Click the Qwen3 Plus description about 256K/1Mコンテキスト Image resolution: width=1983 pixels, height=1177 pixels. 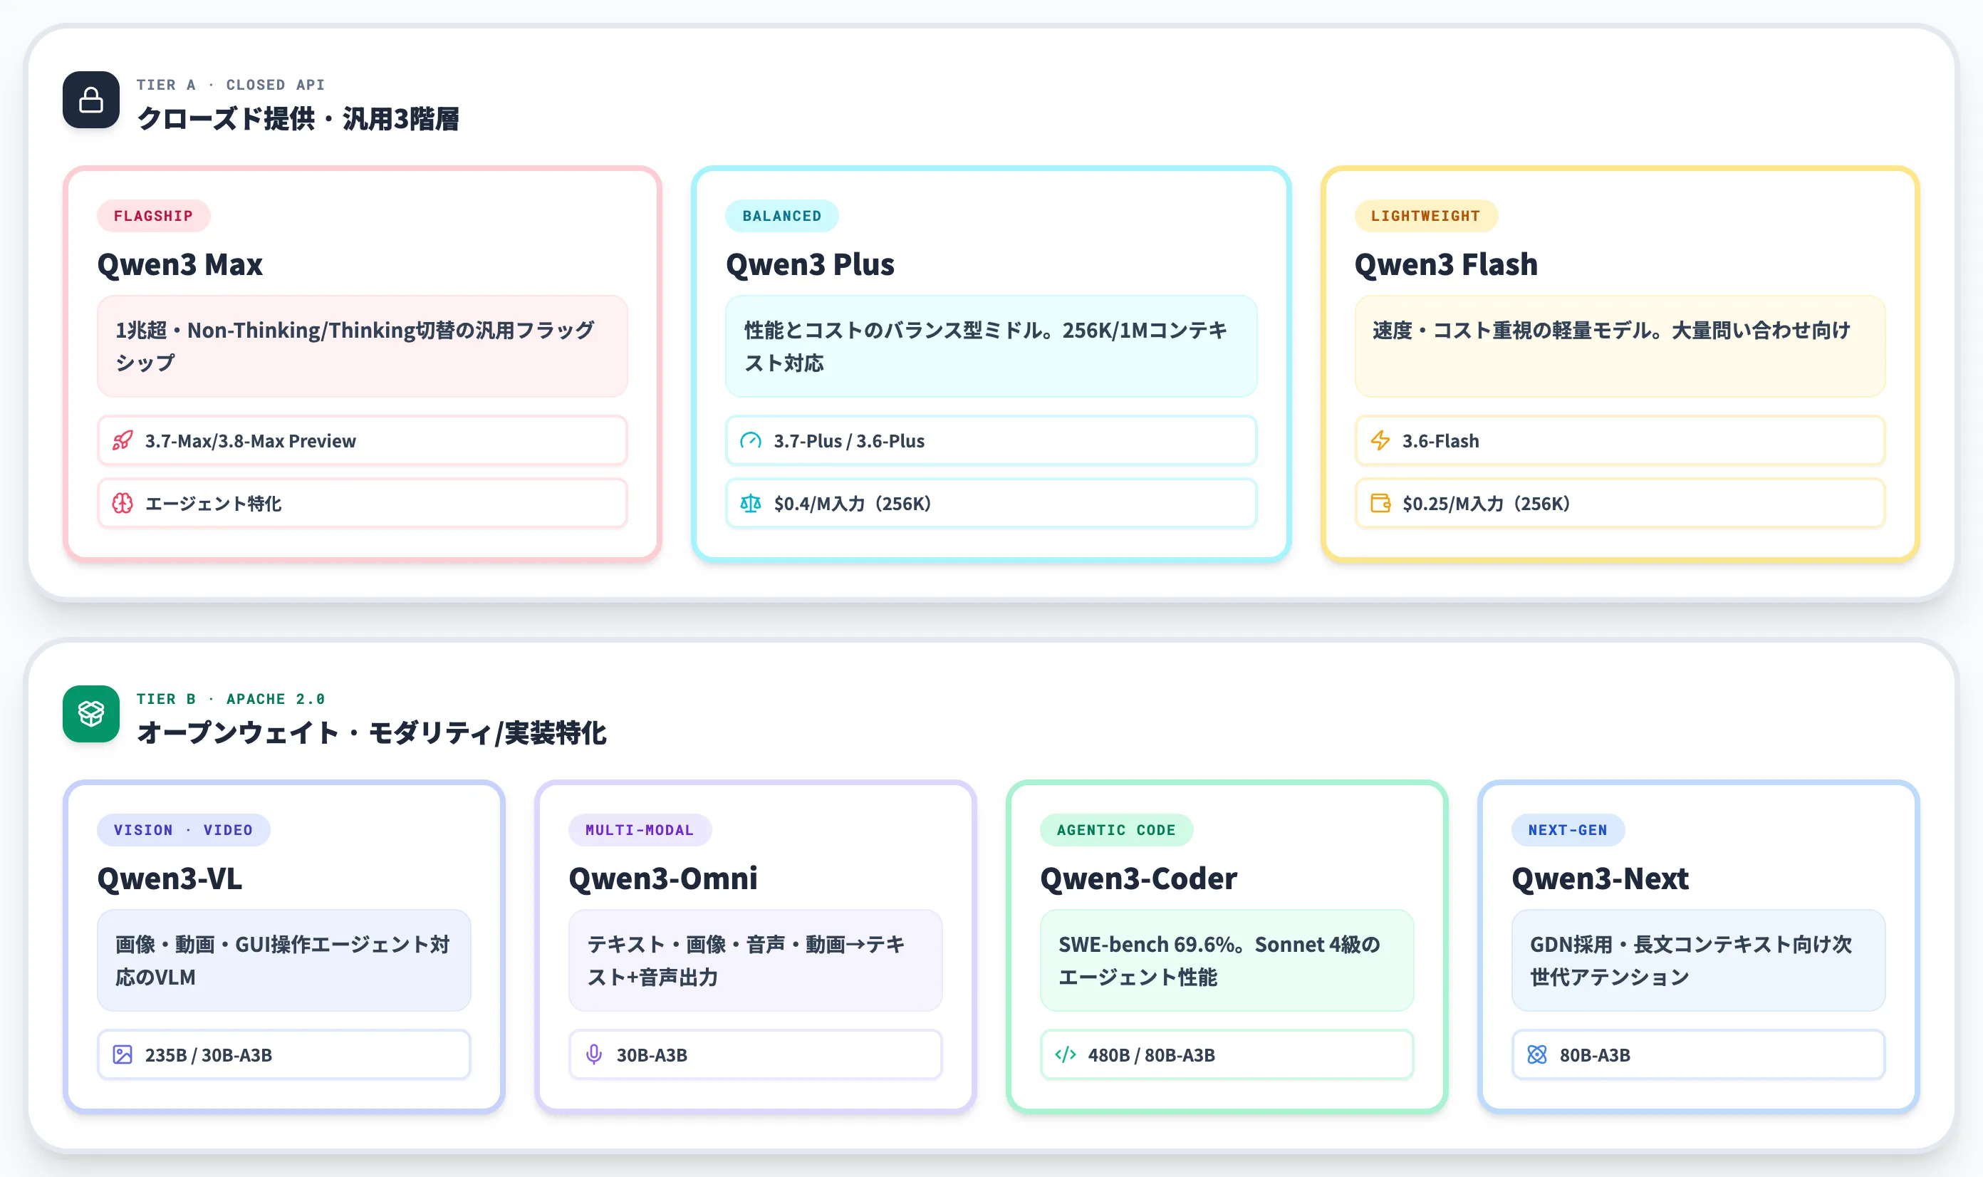coord(991,346)
